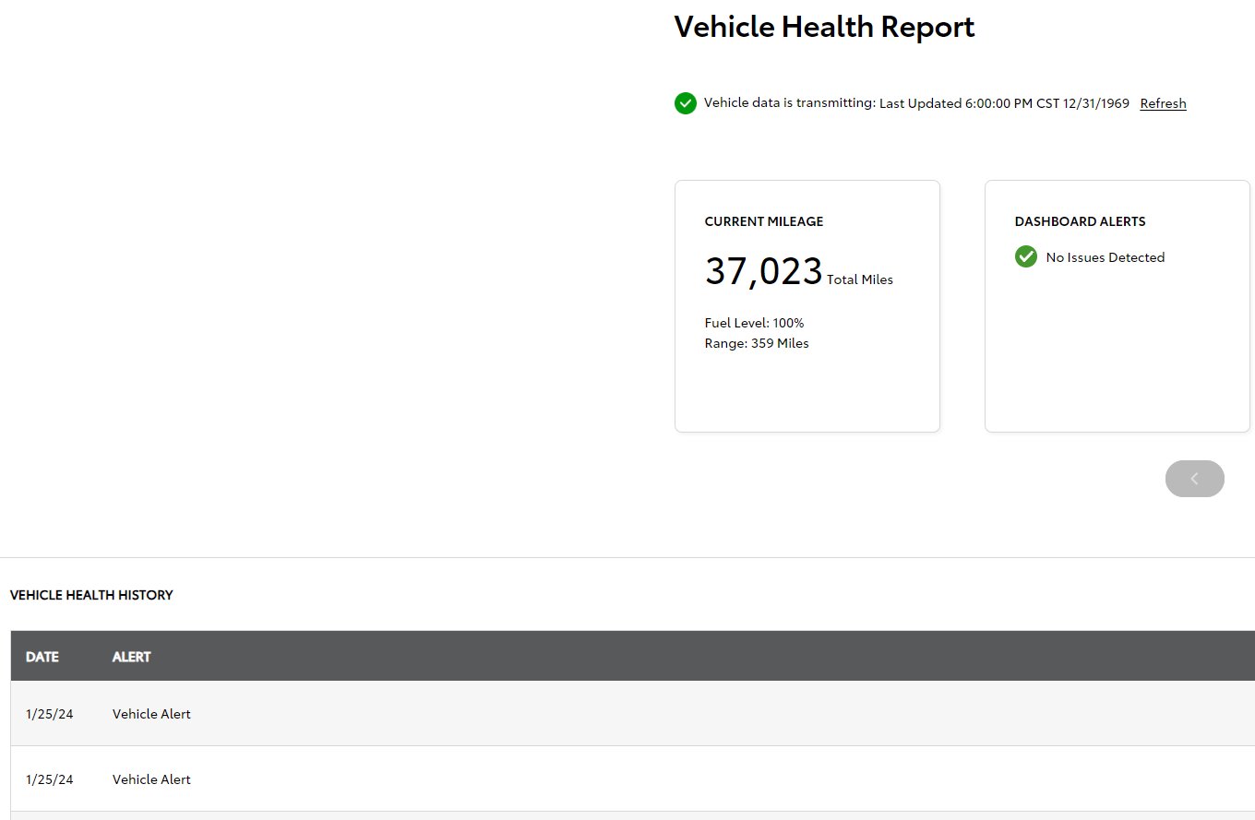Click the Refresh link
Viewport: 1255px width, 820px height.
pyautogui.click(x=1163, y=103)
